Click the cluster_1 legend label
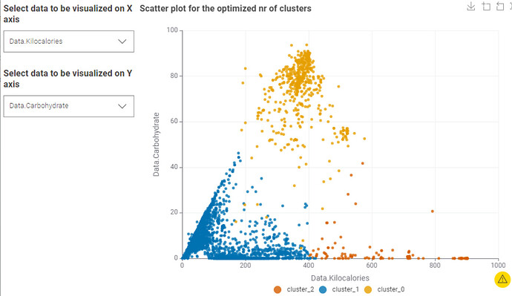The width and height of the screenshot is (512, 296). (x=346, y=289)
